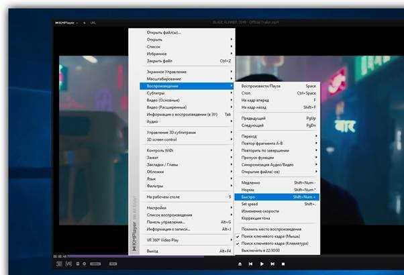Choose Предыдущий in playback submenu

pyautogui.click(x=277, y=119)
